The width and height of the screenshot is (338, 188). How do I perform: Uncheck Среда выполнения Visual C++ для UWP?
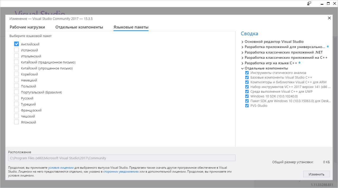point(247,91)
